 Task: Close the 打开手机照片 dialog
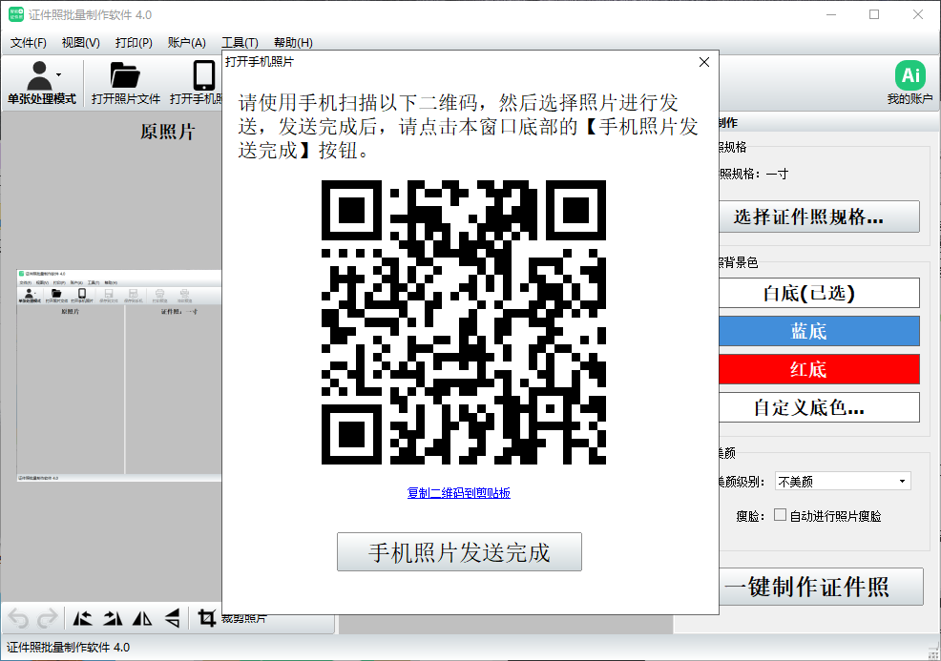click(704, 62)
